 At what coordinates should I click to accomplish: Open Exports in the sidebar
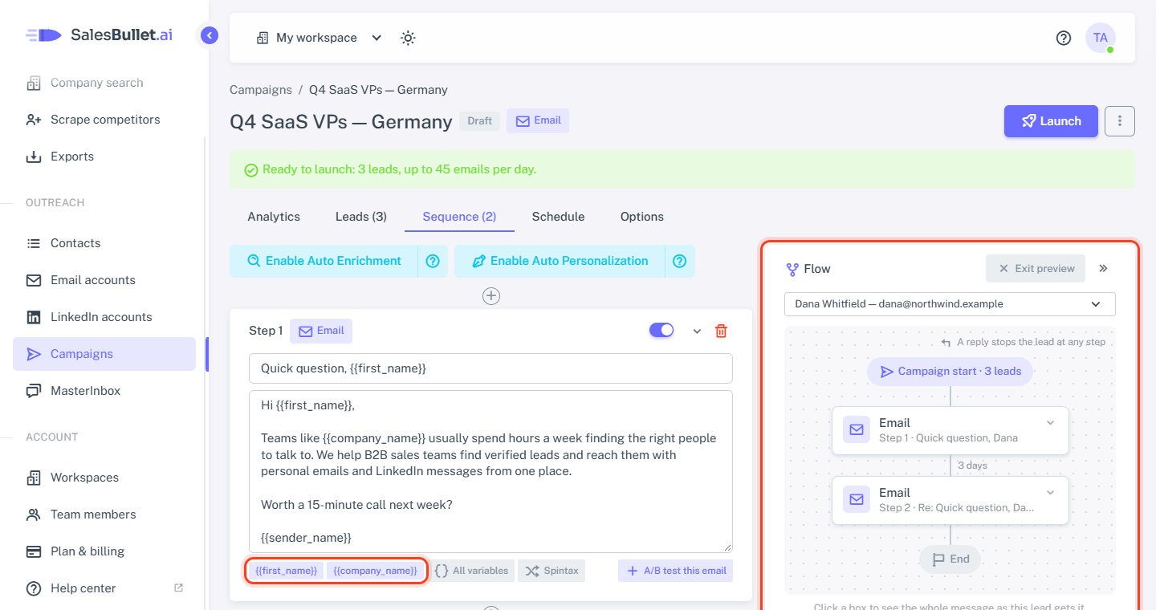tap(104, 157)
